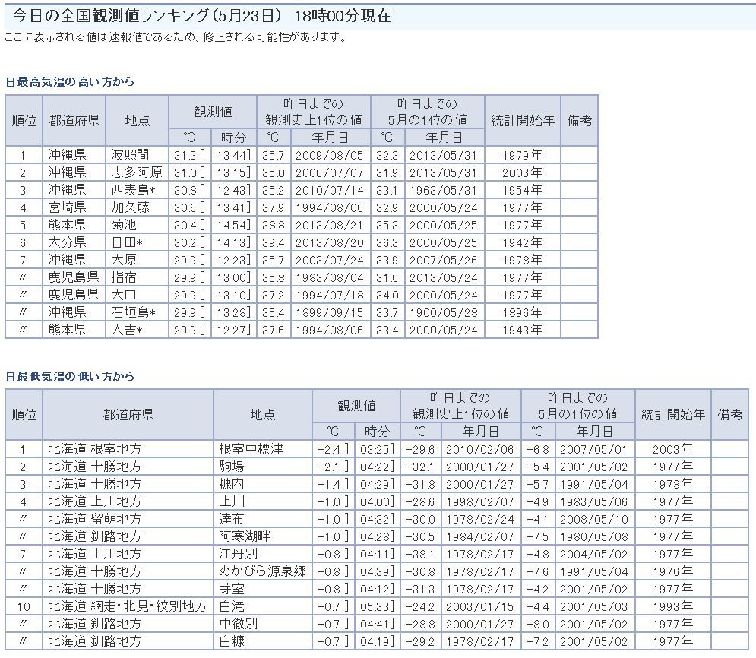Click the 西表島* station entry

[x=133, y=190]
